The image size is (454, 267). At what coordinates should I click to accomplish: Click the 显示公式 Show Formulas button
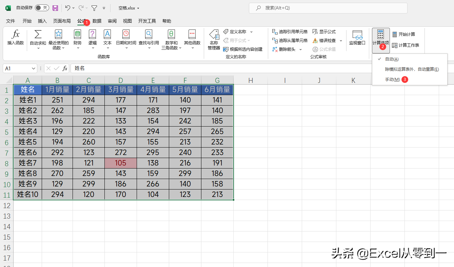(x=324, y=32)
